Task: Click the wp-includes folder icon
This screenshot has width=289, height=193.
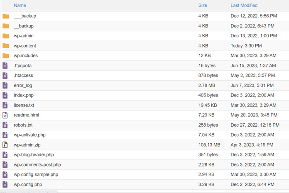Action: click(6, 55)
